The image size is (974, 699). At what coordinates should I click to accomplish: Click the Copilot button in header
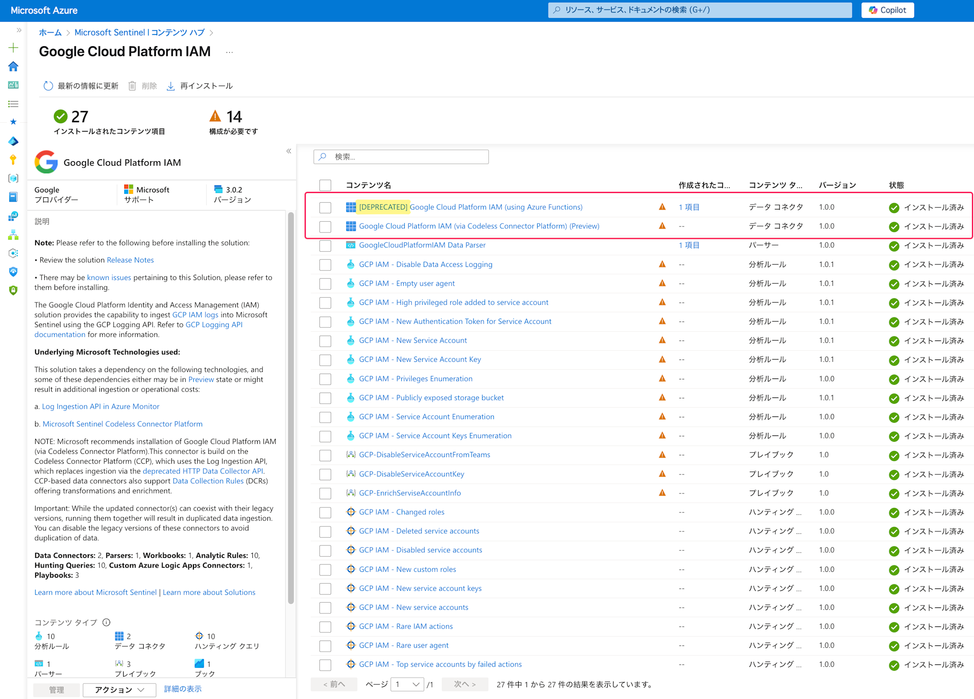[x=887, y=10]
